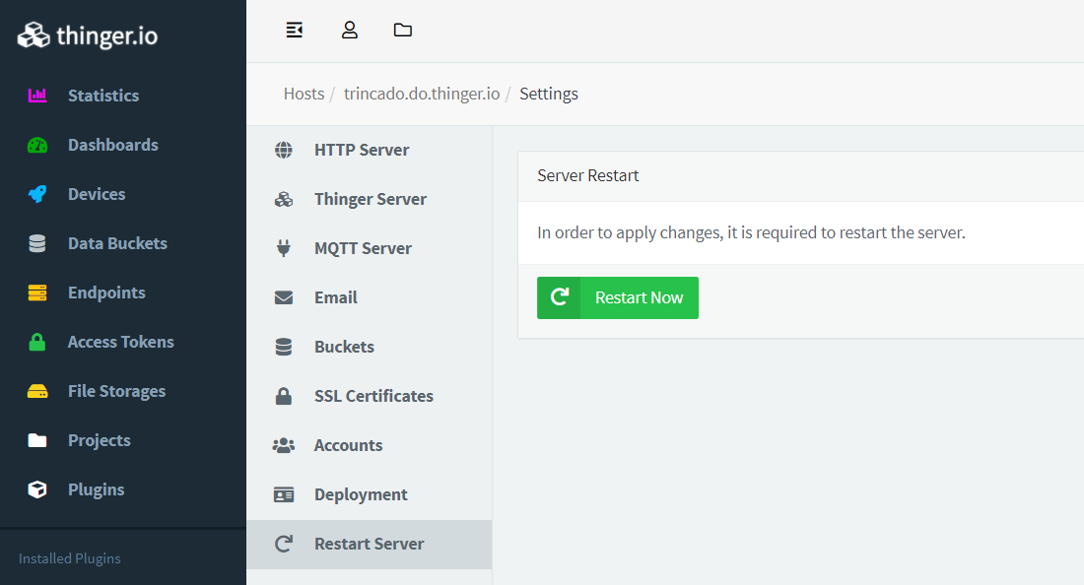Open the HTTP Server settings tab
The height and width of the screenshot is (585, 1084).
pyautogui.click(x=361, y=150)
